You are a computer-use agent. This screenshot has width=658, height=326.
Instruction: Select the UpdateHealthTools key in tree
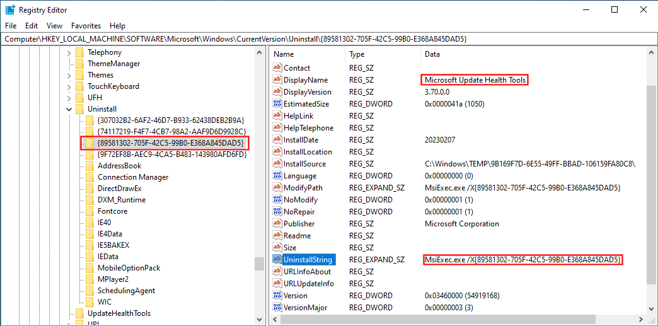pos(118,313)
